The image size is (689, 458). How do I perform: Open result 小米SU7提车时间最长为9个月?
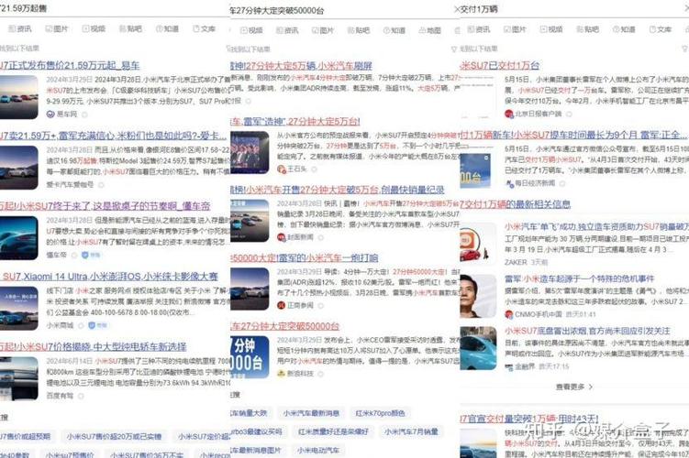coord(572,135)
